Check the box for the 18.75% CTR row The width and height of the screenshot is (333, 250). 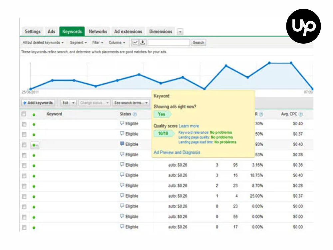tap(24, 176)
